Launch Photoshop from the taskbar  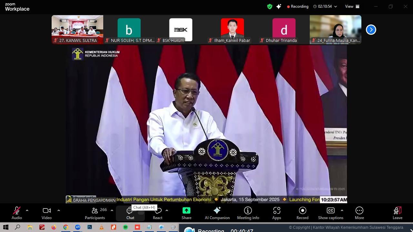(89, 228)
